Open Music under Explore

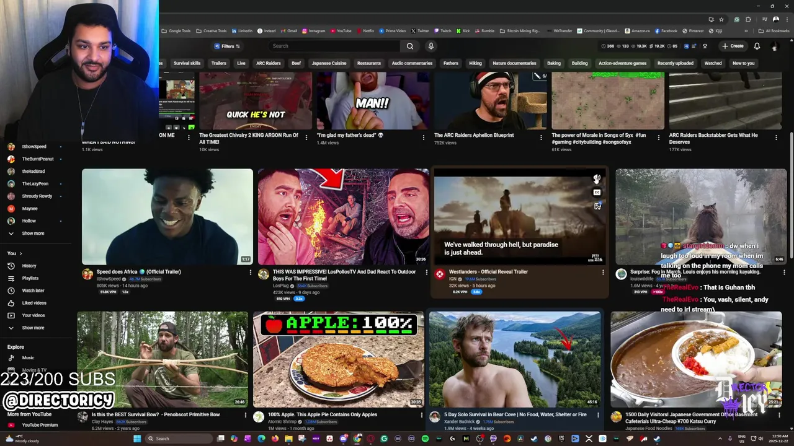(28, 357)
